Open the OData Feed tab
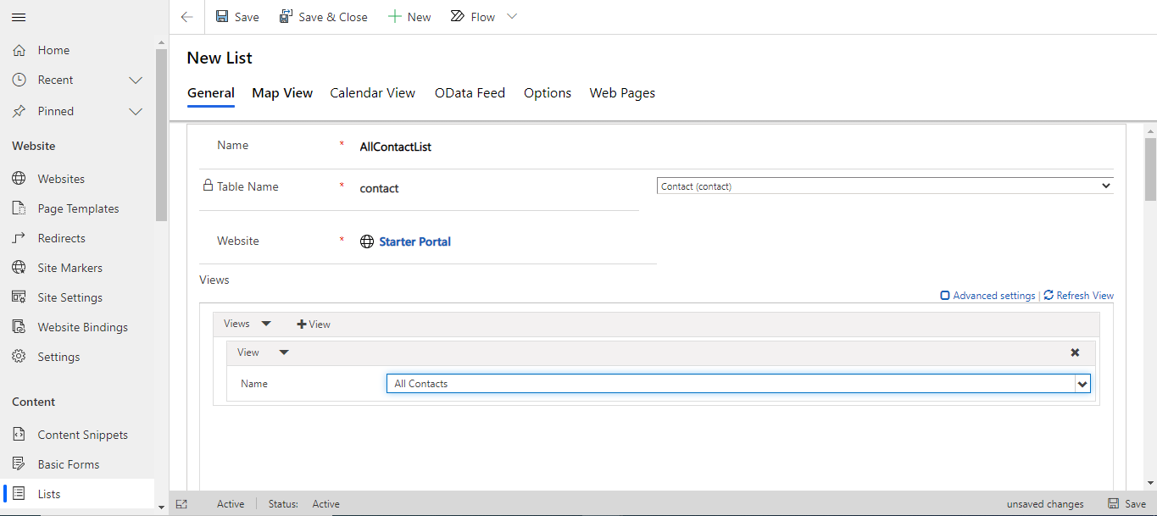 [470, 92]
